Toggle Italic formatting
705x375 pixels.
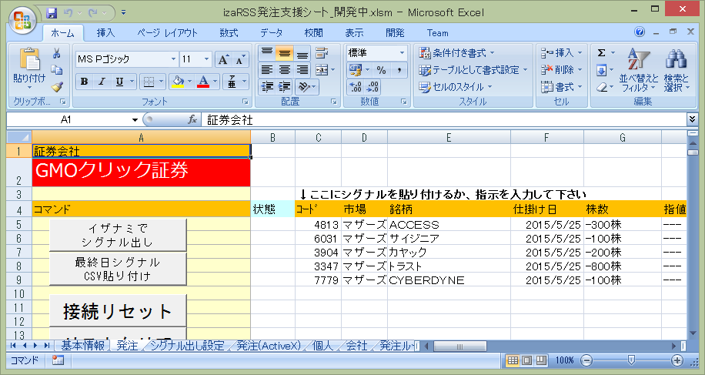click(x=102, y=82)
